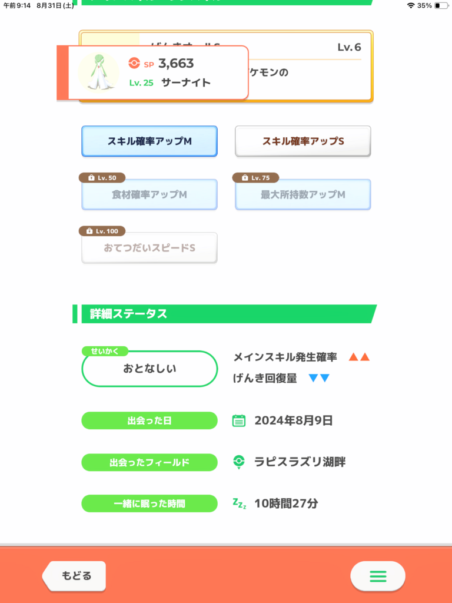Screen dimensions: 452x603
Task: Tap the Lv. 100 lock badge
Action: 102,231
